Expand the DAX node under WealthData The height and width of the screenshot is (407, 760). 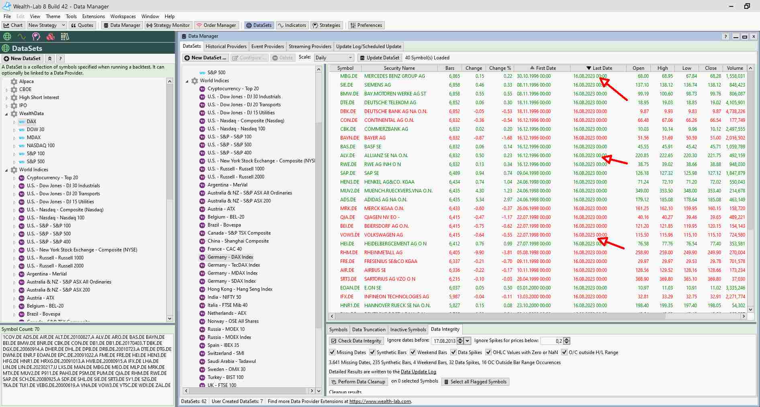pyautogui.click(x=14, y=122)
